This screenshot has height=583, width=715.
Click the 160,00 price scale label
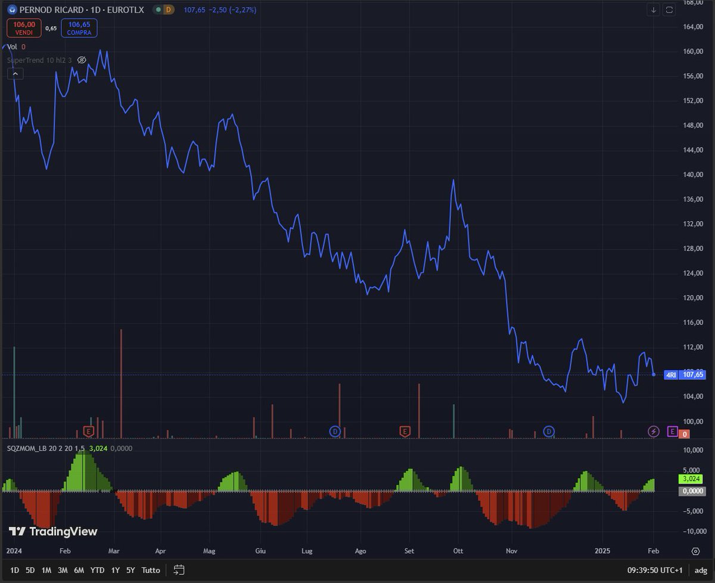[692, 51]
